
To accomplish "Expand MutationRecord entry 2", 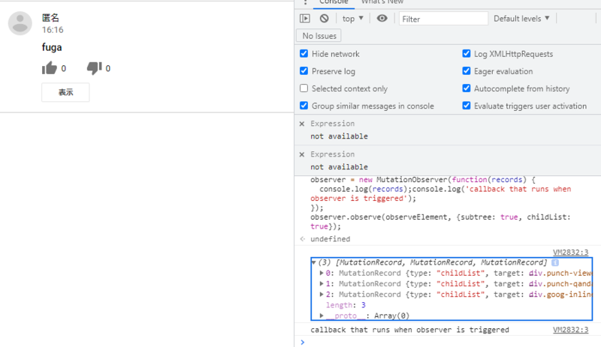I will pyautogui.click(x=322, y=295).
